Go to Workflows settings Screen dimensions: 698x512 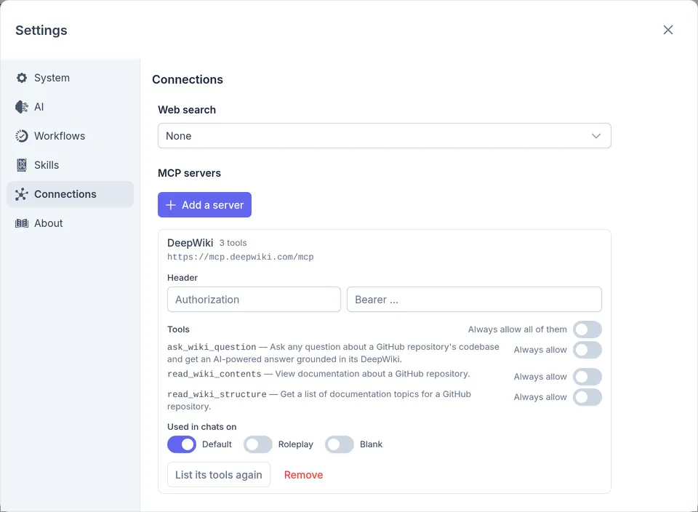70,136
